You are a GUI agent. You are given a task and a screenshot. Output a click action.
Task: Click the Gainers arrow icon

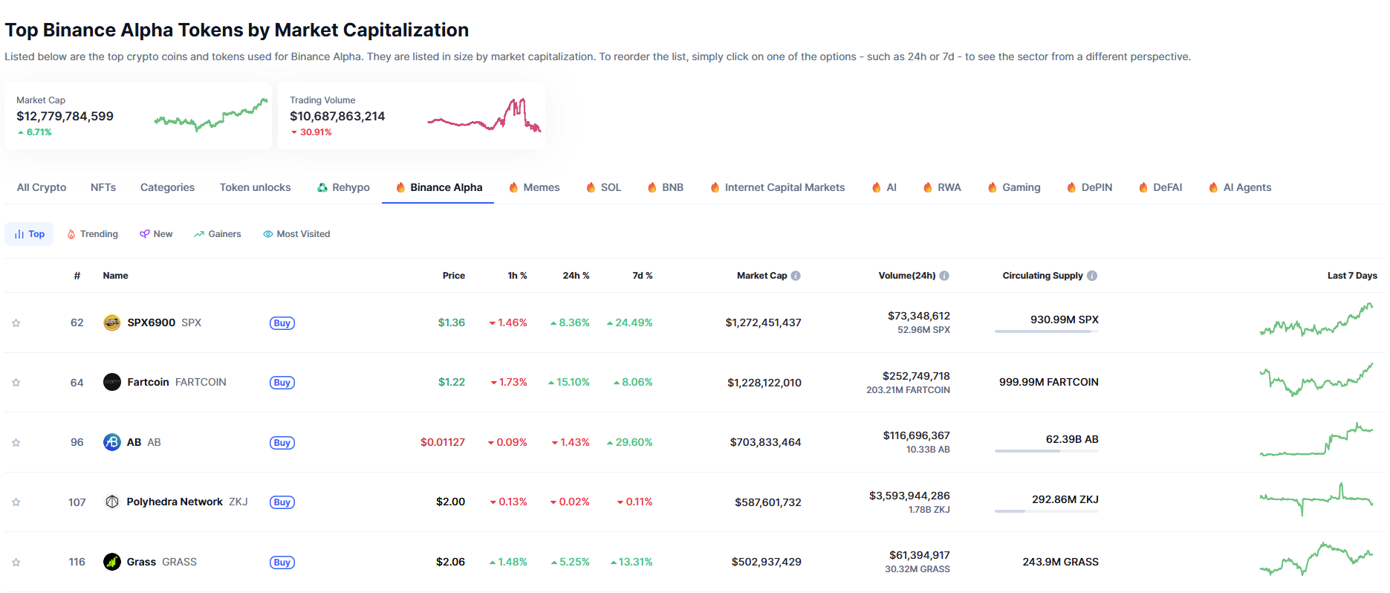[x=199, y=234]
